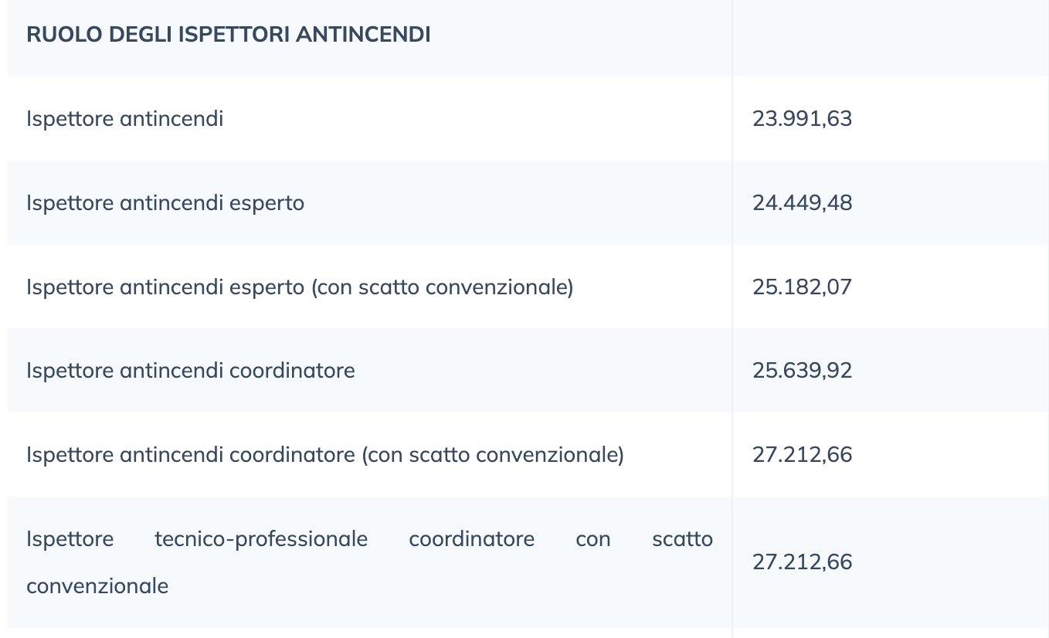The width and height of the screenshot is (1049, 638).
Task: Click the amount 25.182,07
Action: pos(802,287)
